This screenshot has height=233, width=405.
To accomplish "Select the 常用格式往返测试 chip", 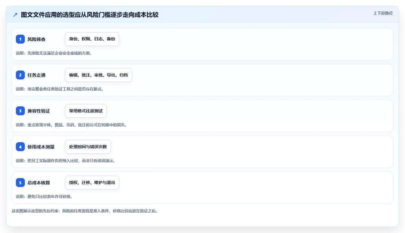I will [x=86, y=111].
